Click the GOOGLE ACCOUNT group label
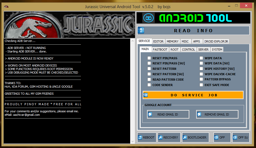 click(x=158, y=105)
